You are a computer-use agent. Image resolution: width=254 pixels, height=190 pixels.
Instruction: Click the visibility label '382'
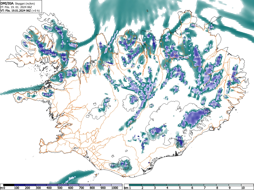139,46
